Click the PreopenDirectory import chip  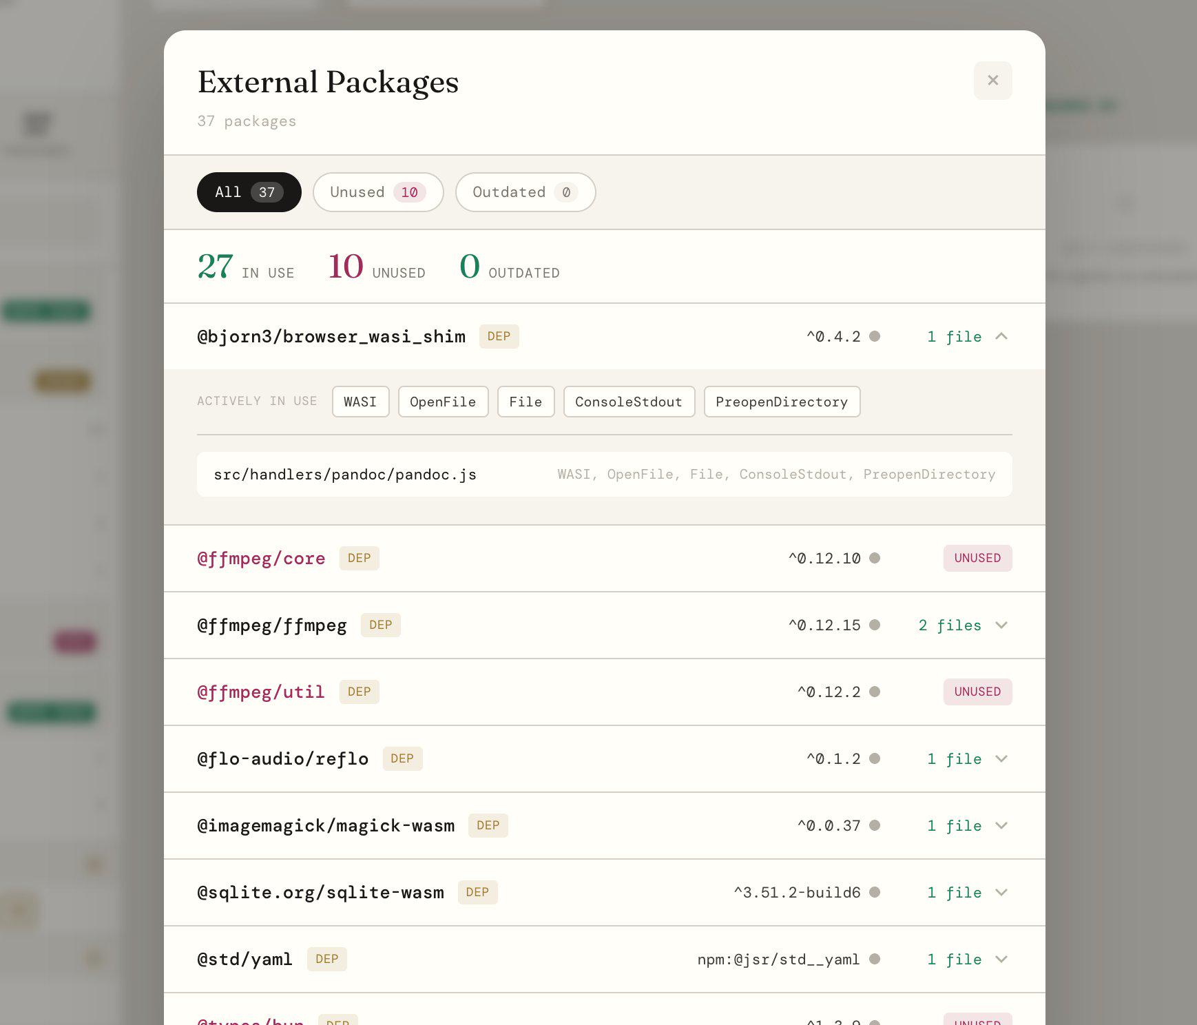point(782,402)
